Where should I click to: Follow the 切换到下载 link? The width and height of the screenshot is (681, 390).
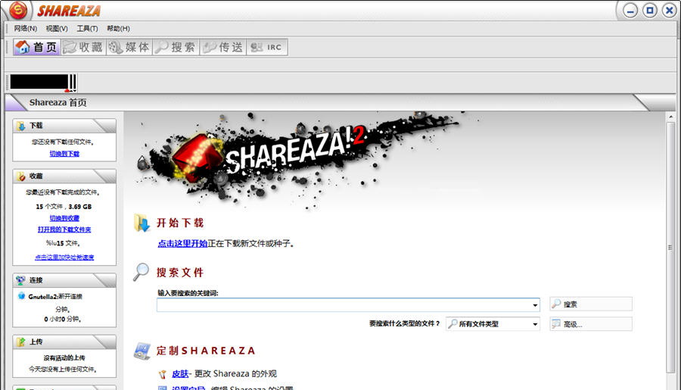click(64, 154)
